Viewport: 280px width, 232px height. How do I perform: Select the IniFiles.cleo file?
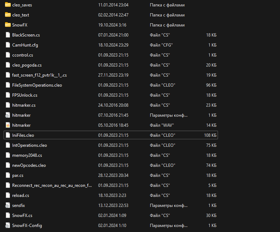point(23,135)
